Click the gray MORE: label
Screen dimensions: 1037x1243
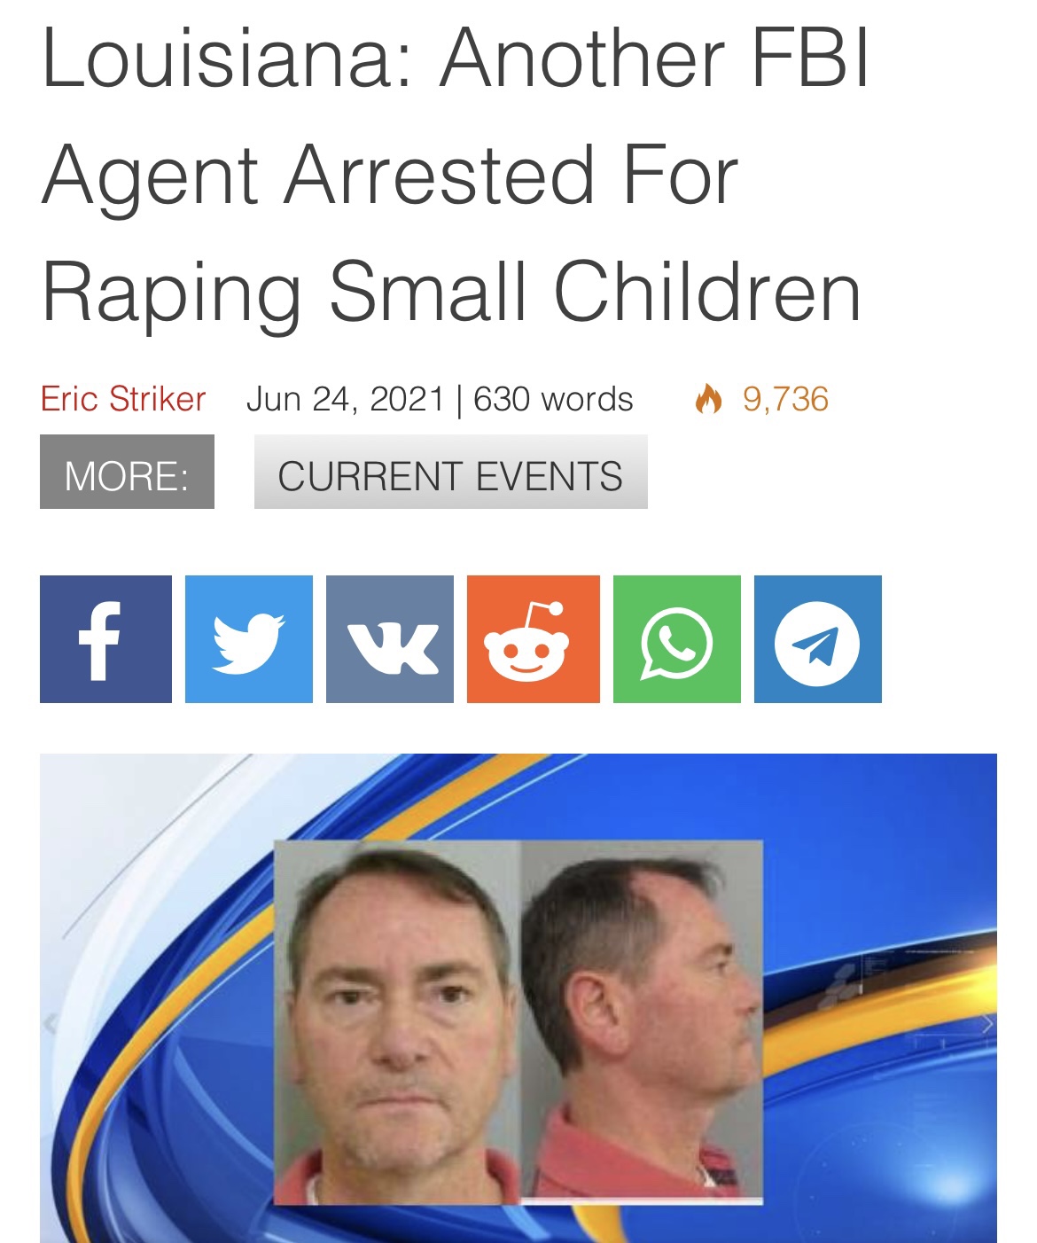point(127,472)
